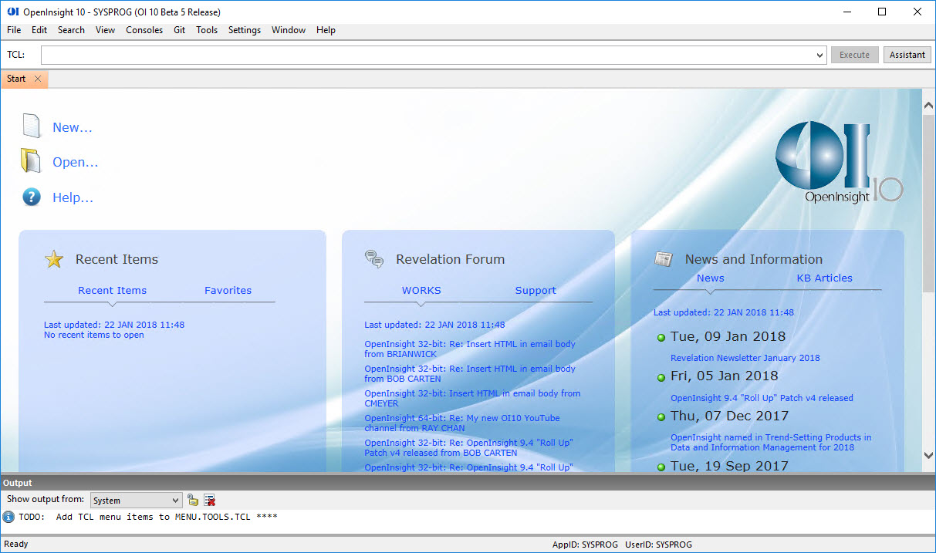The image size is (936, 553).
Task: Close the Start tab with its X
Action: click(x=38, y=79)
